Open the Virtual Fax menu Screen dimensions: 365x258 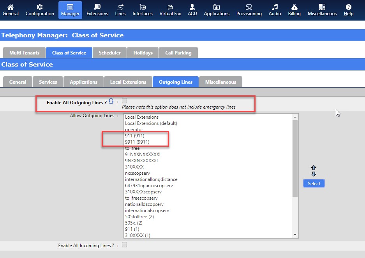[x=170, y=10]
